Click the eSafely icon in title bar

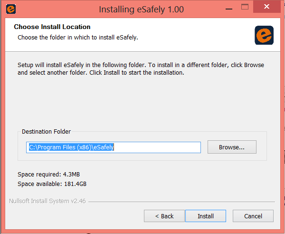(x=11, y=9)
